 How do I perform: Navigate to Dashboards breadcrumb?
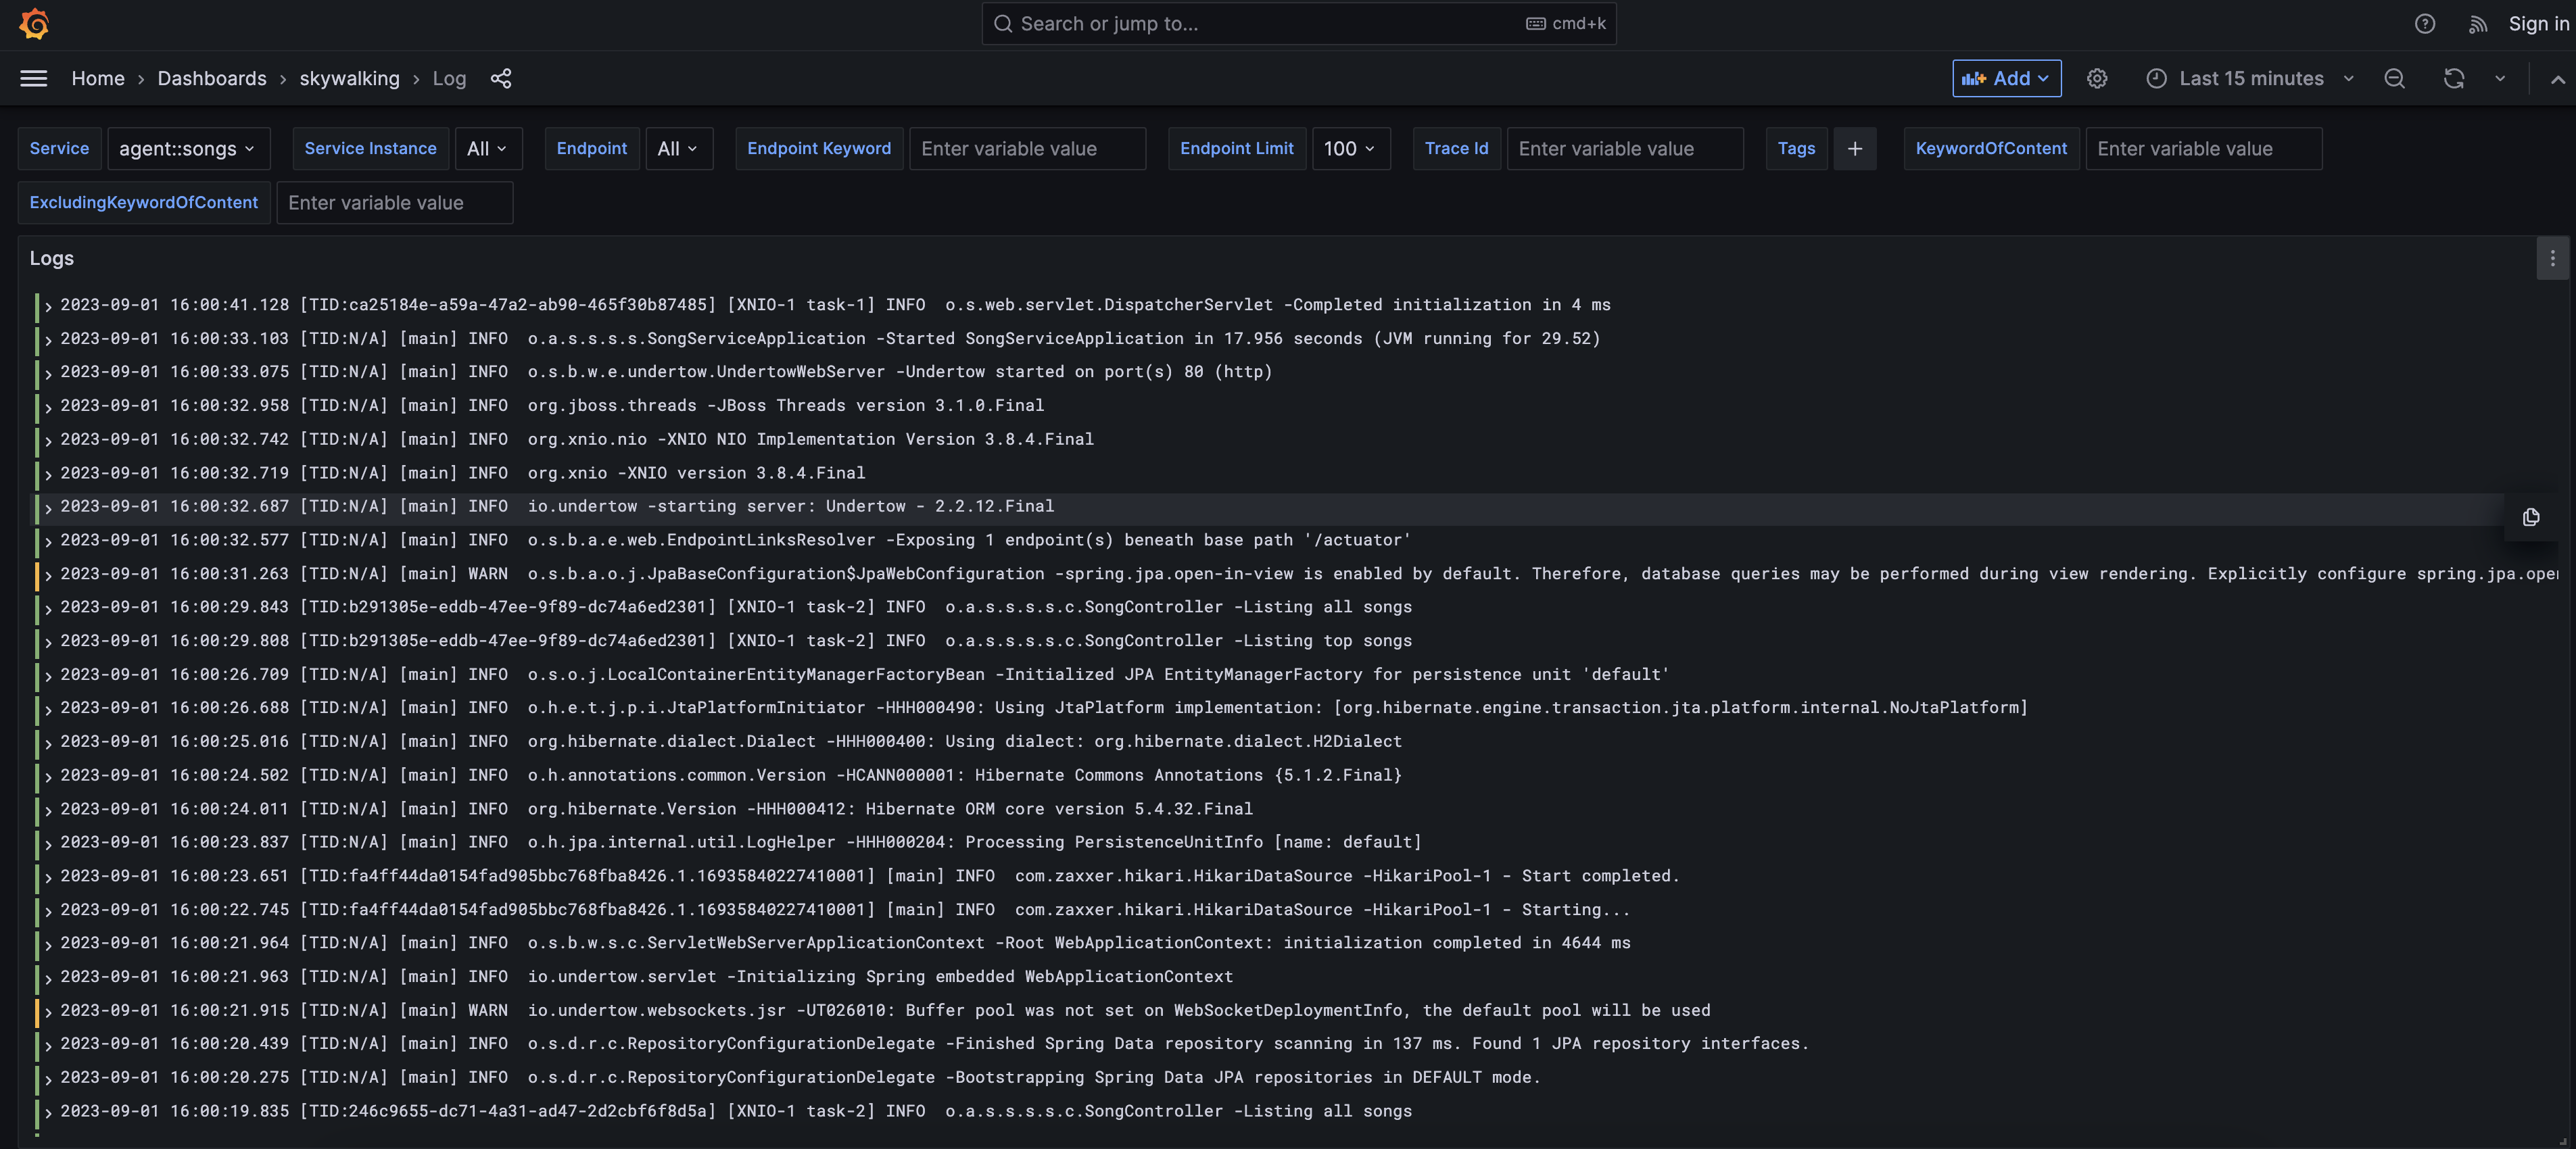(212, 78)
